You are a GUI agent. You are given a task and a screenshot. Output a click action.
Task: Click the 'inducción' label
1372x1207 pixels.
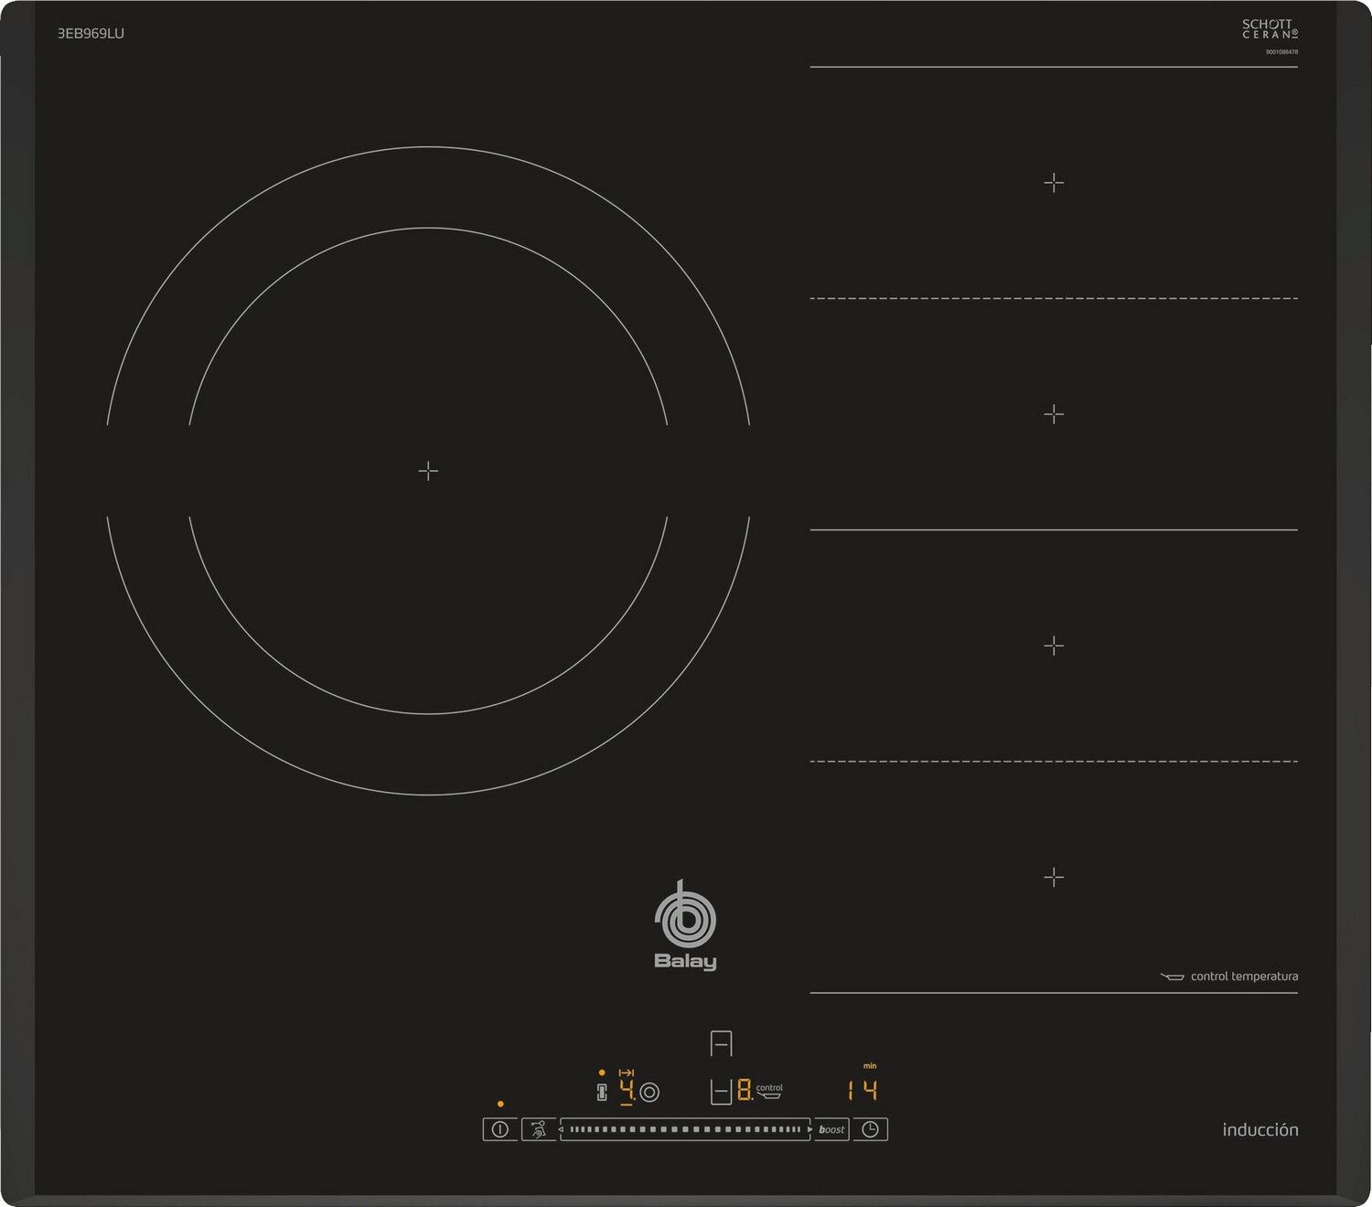click(1260, 1130)
